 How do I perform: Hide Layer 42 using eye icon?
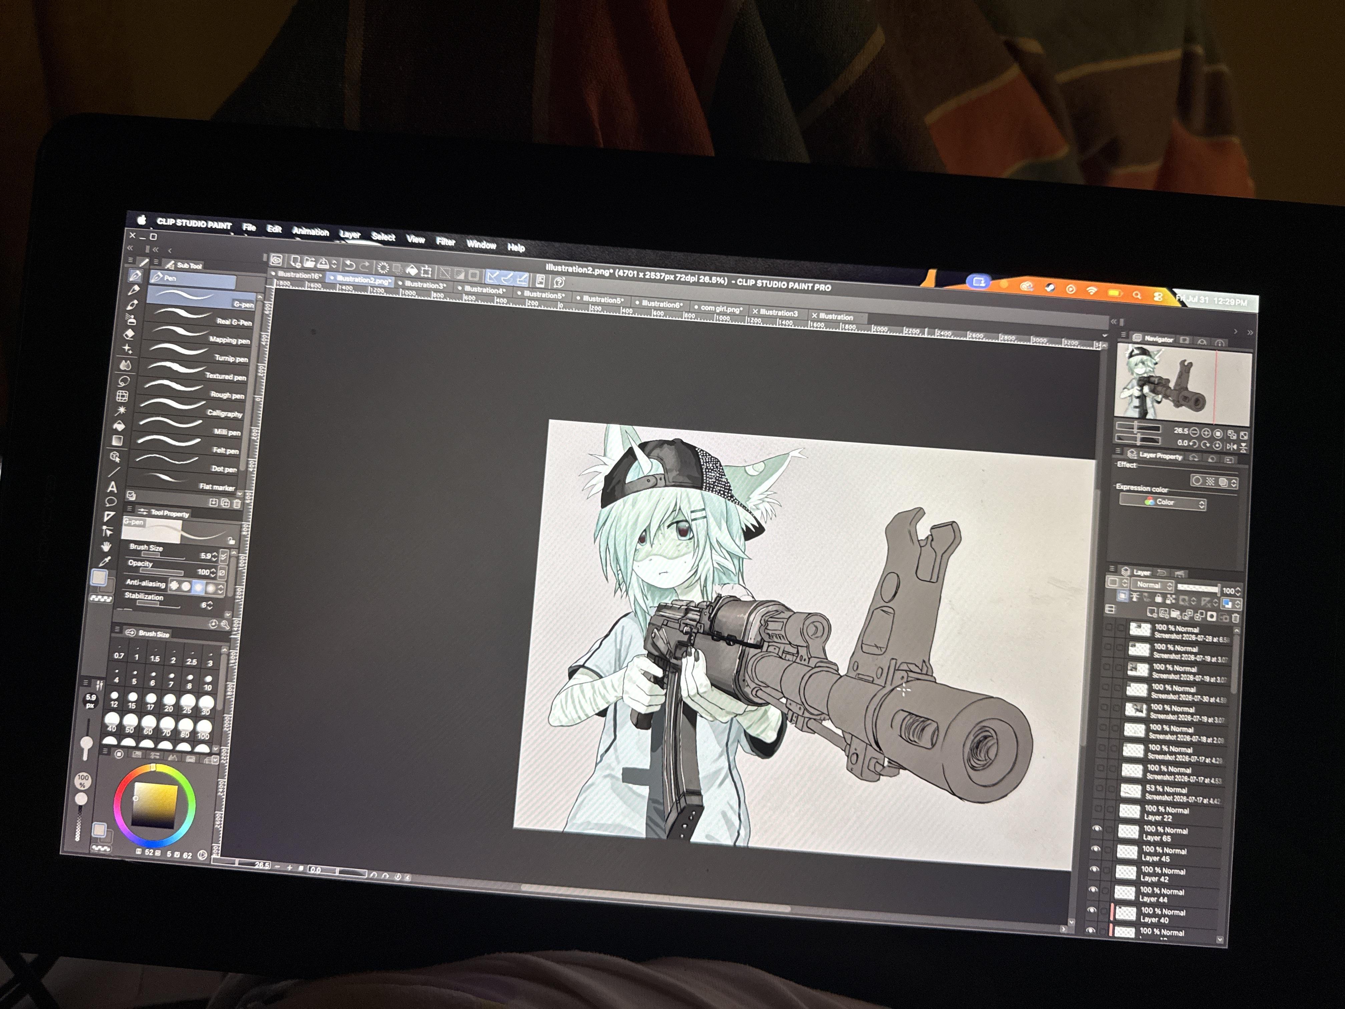pos(1095,870)
